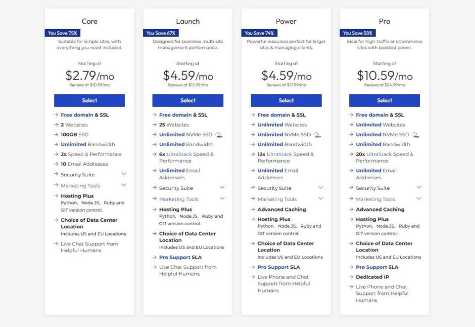The height and width of the screenshot is (327, 475).
Task: Open Free domain link in Pro plan
Action: (372, 115)
